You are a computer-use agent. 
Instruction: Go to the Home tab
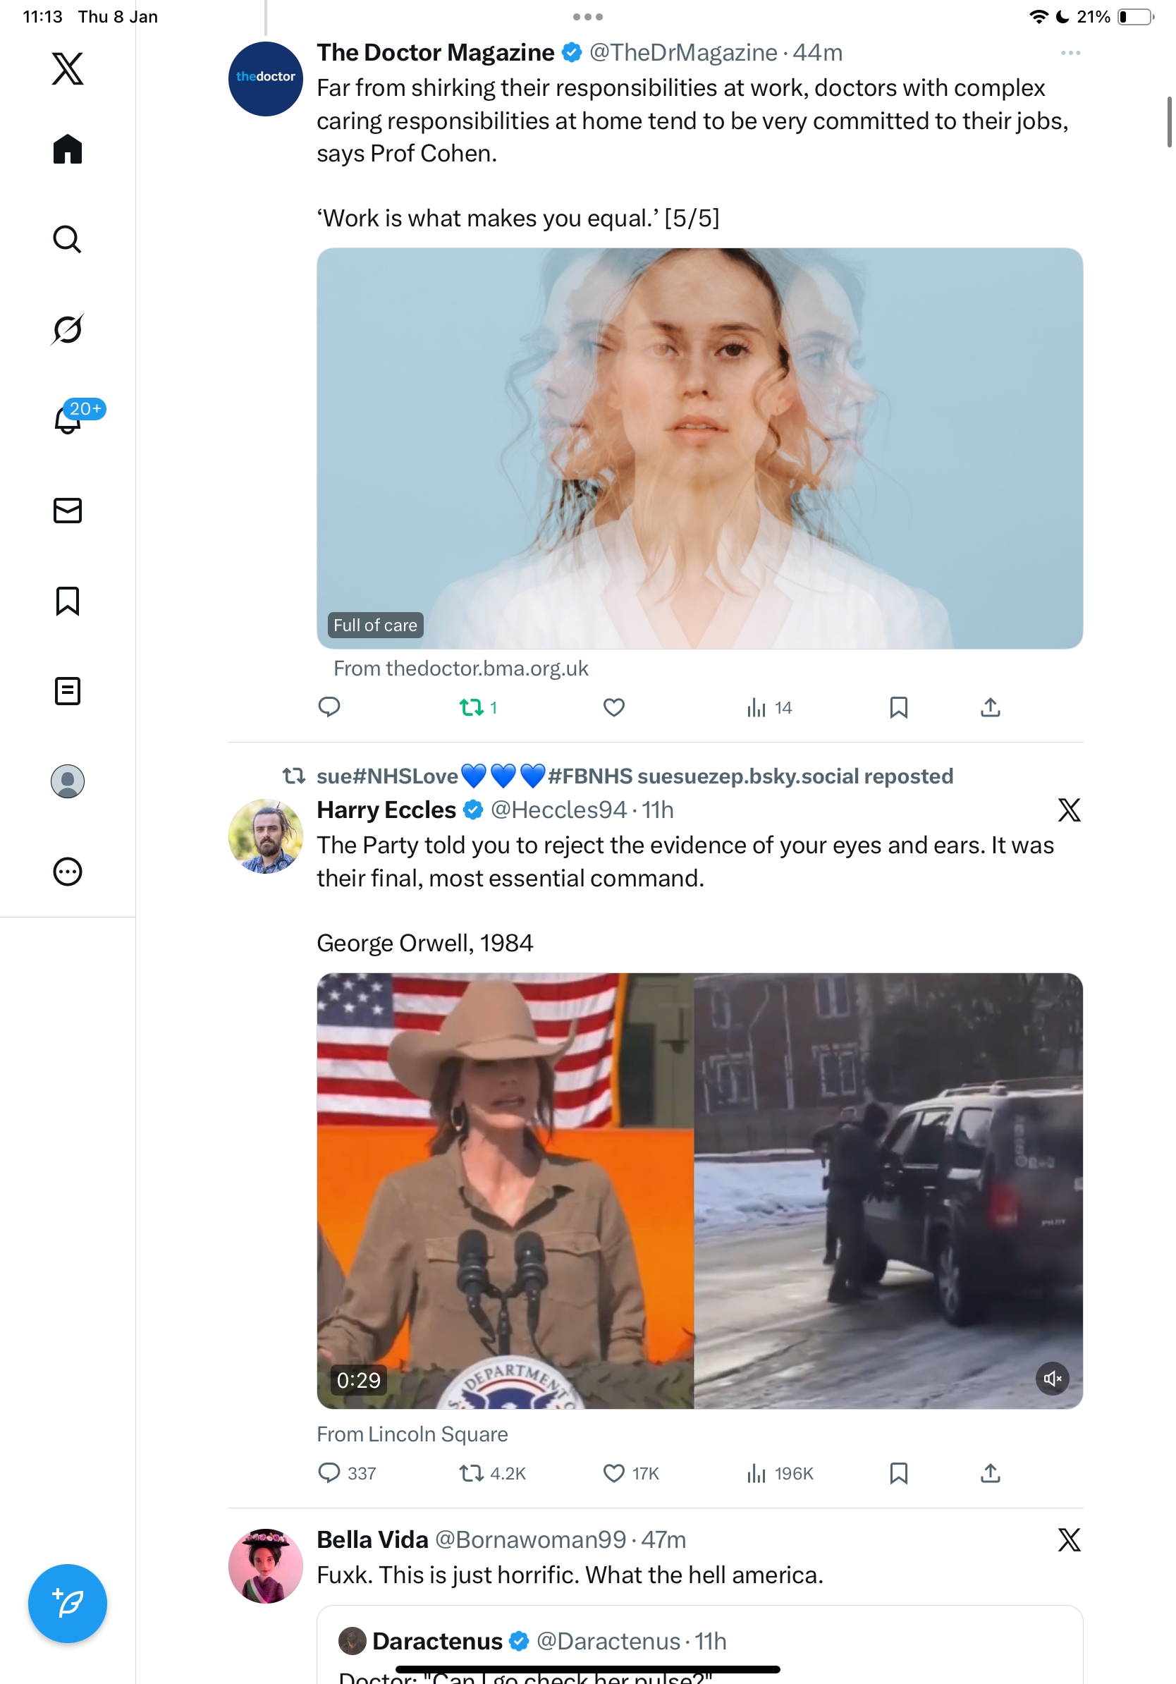[68, 149]
